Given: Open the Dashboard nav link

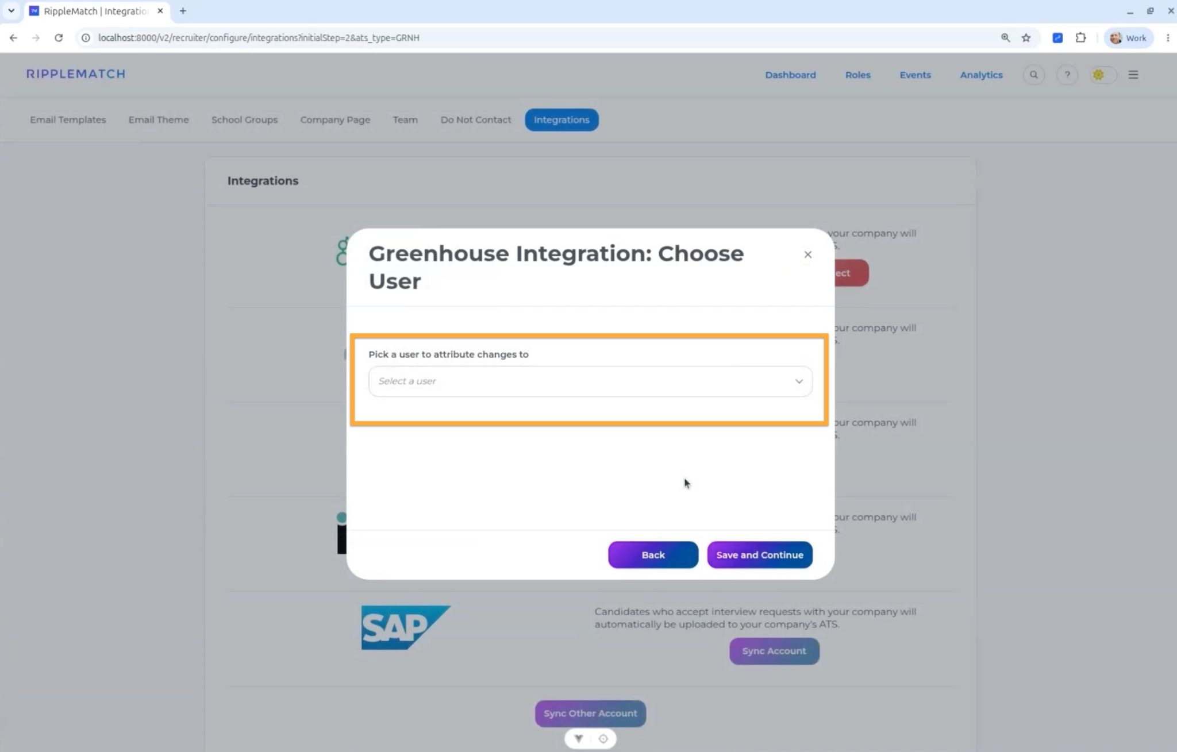Looking at the screenshot, I should [x=790, y=75].
